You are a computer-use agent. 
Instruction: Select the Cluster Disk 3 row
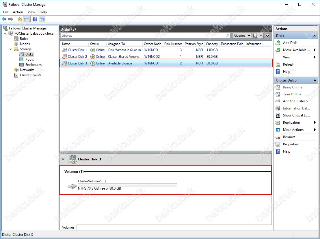point(166,63)
